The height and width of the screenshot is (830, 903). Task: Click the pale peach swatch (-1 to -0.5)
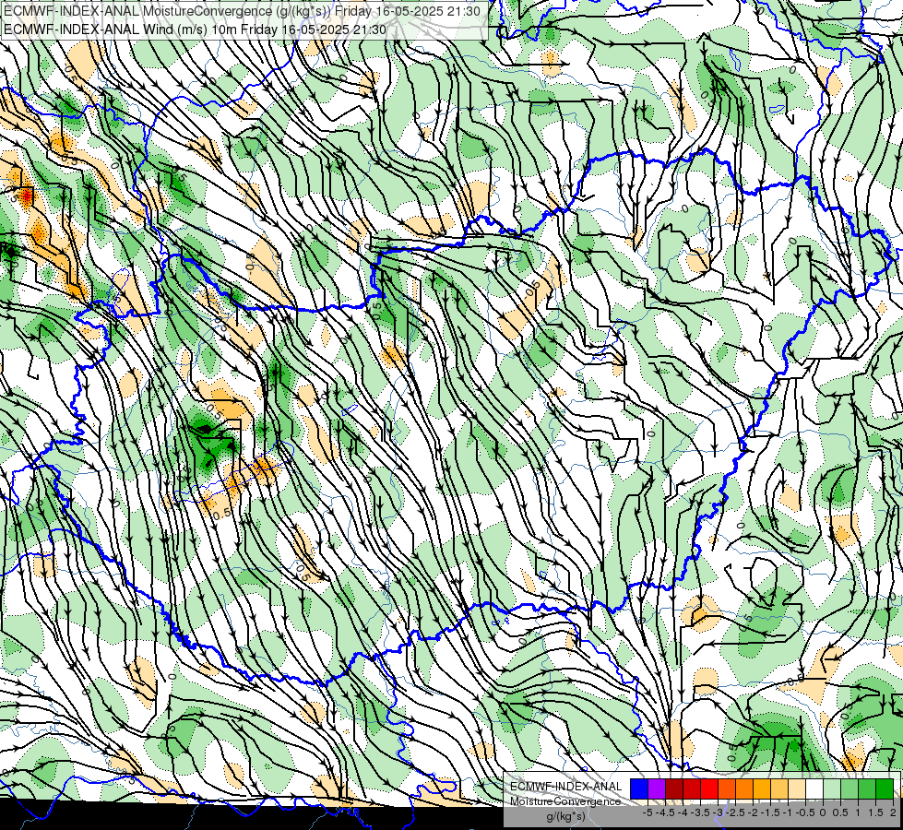pyautogui.click(x=796, y=788)
